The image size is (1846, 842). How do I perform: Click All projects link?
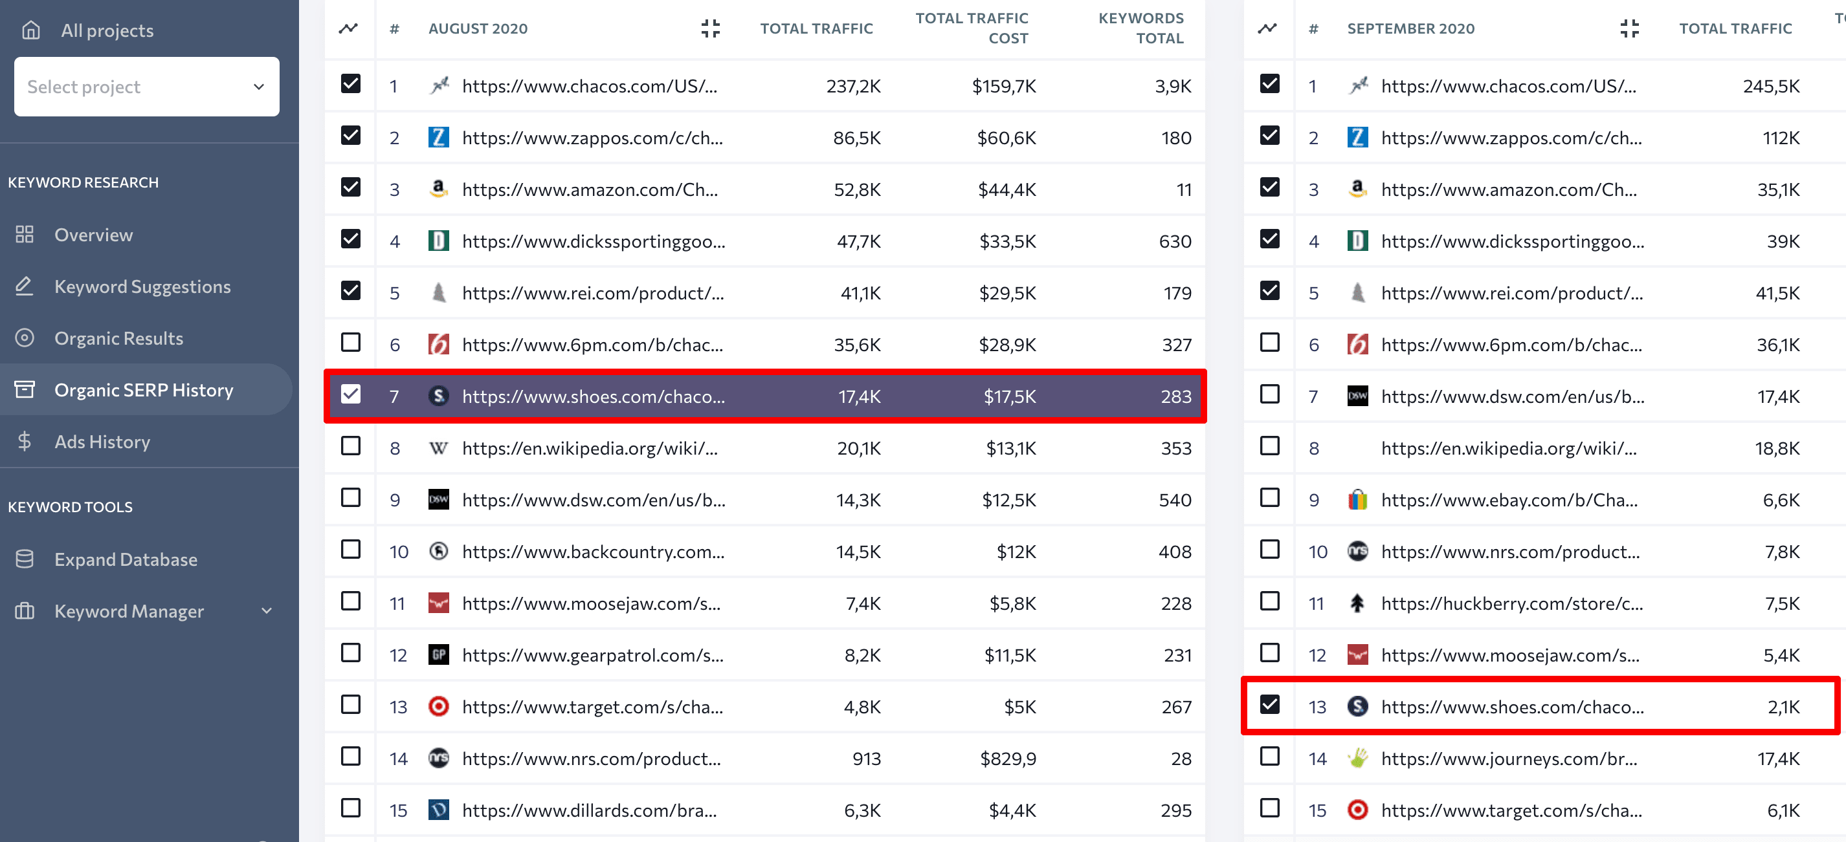click(107, 30)
